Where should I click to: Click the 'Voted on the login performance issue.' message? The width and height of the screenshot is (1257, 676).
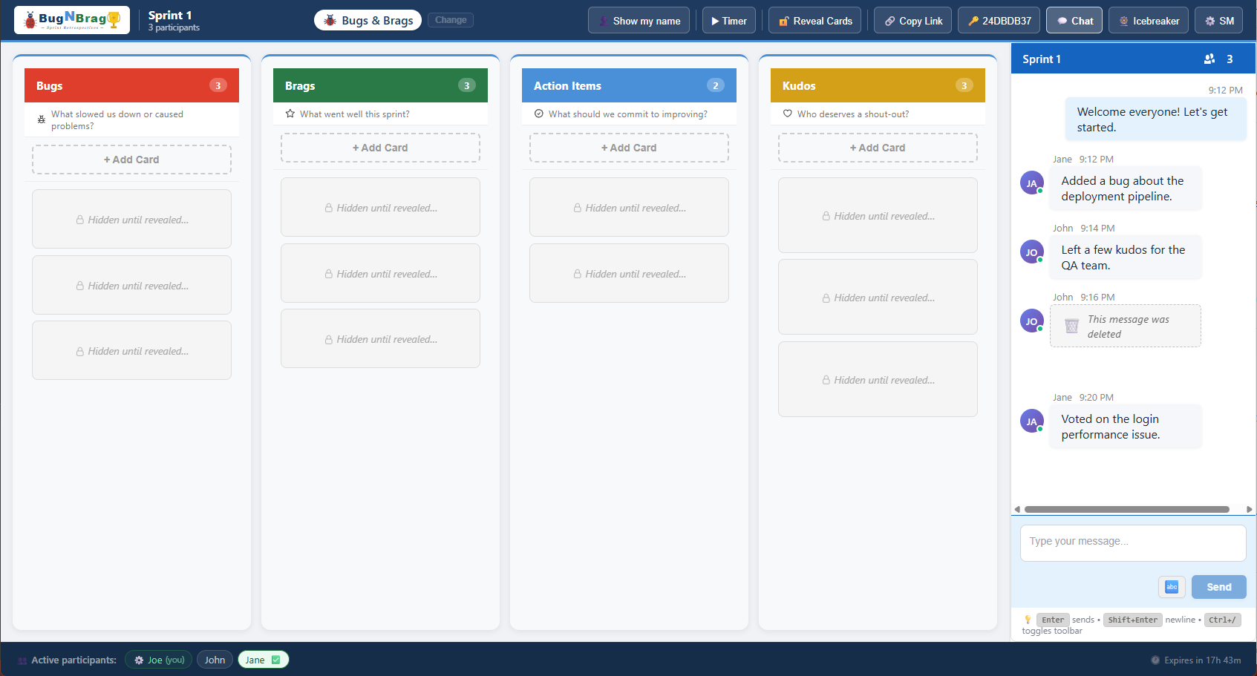(x=1126, y=427)
